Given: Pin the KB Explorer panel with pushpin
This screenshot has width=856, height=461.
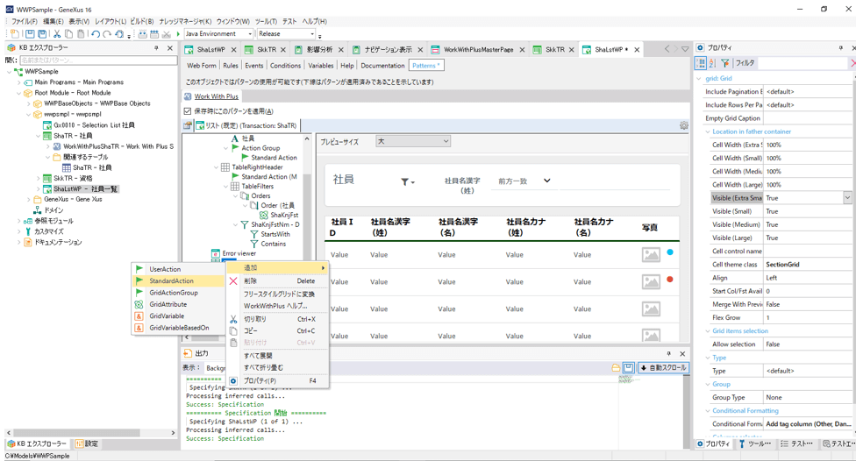Looking at the screenshot, I should point(156,48).
